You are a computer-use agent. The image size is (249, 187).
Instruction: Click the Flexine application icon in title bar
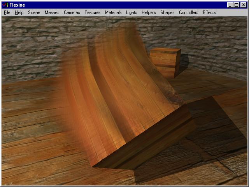point(5,5)
